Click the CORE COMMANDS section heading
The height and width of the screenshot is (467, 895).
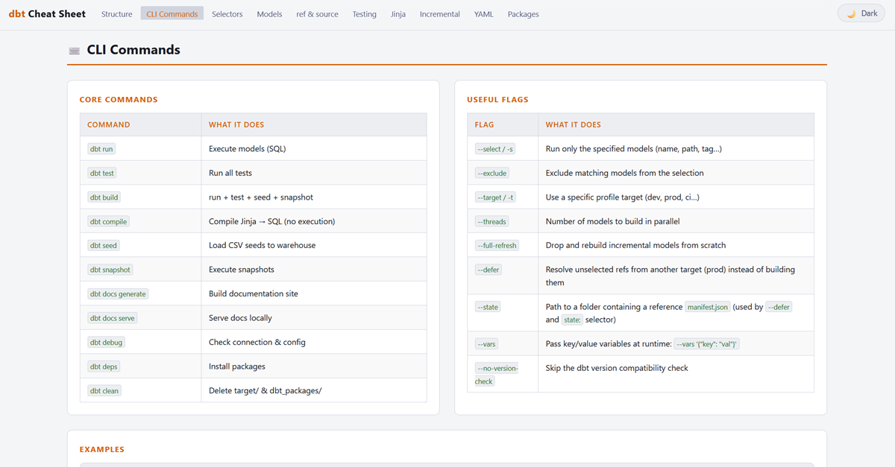(119, 100)
